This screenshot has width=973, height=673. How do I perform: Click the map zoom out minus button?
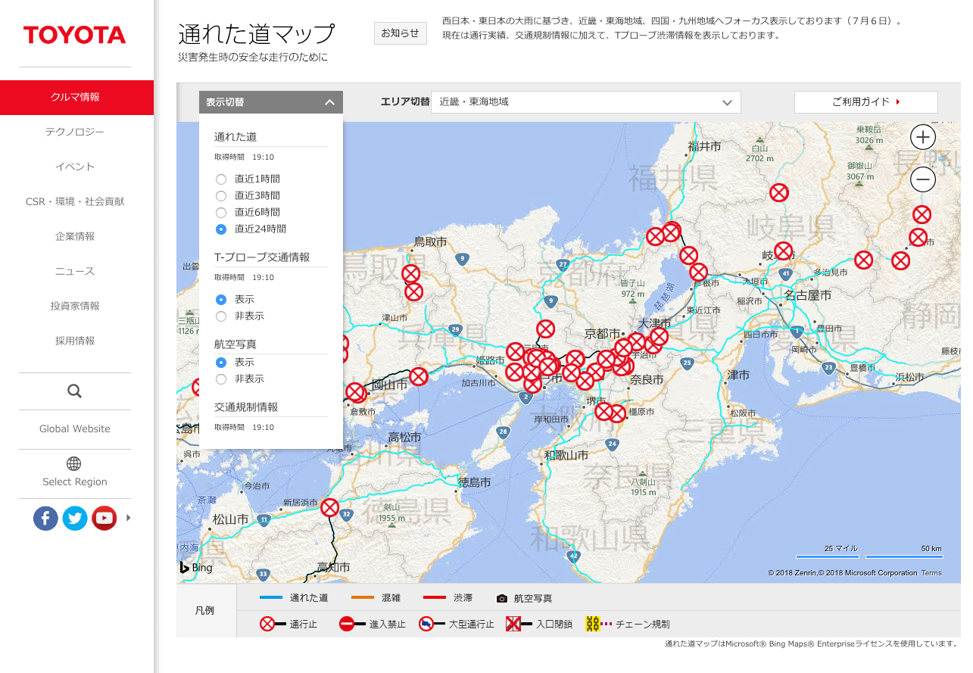(922, 179)
